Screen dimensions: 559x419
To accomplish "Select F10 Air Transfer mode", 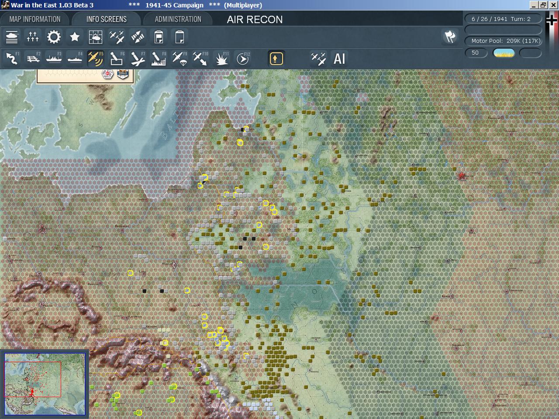I will (x=200, y=58).
